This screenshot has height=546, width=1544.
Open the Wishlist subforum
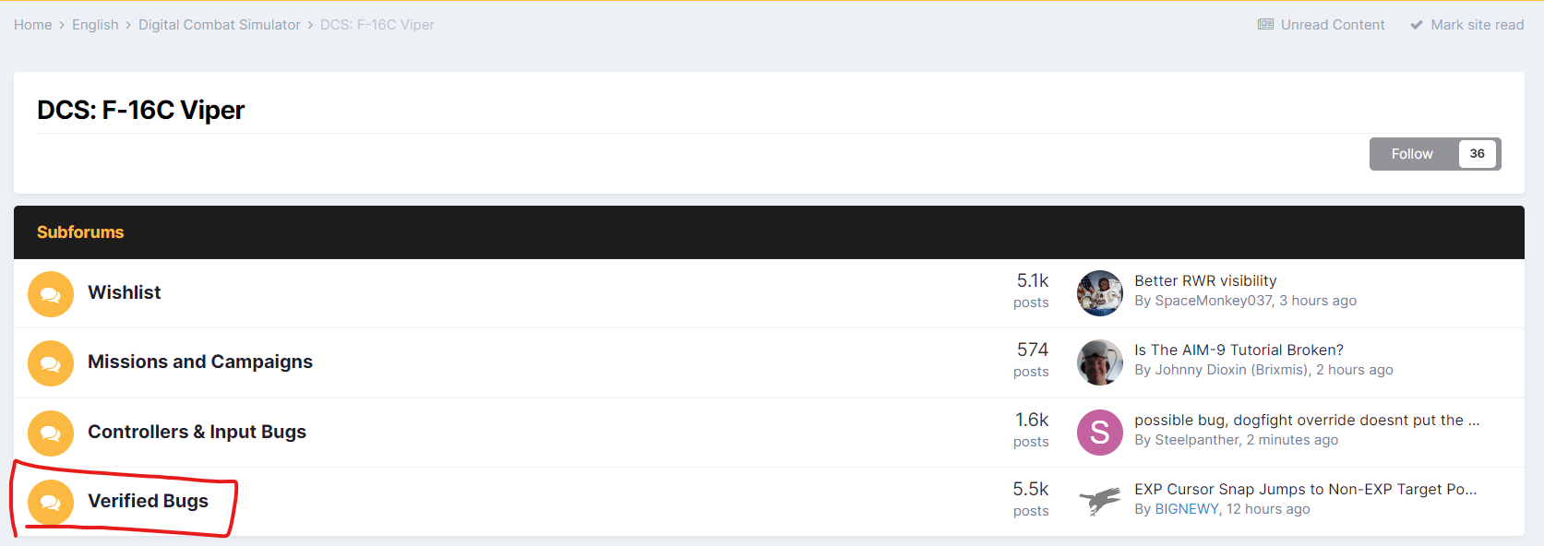[x=125, y=292]
